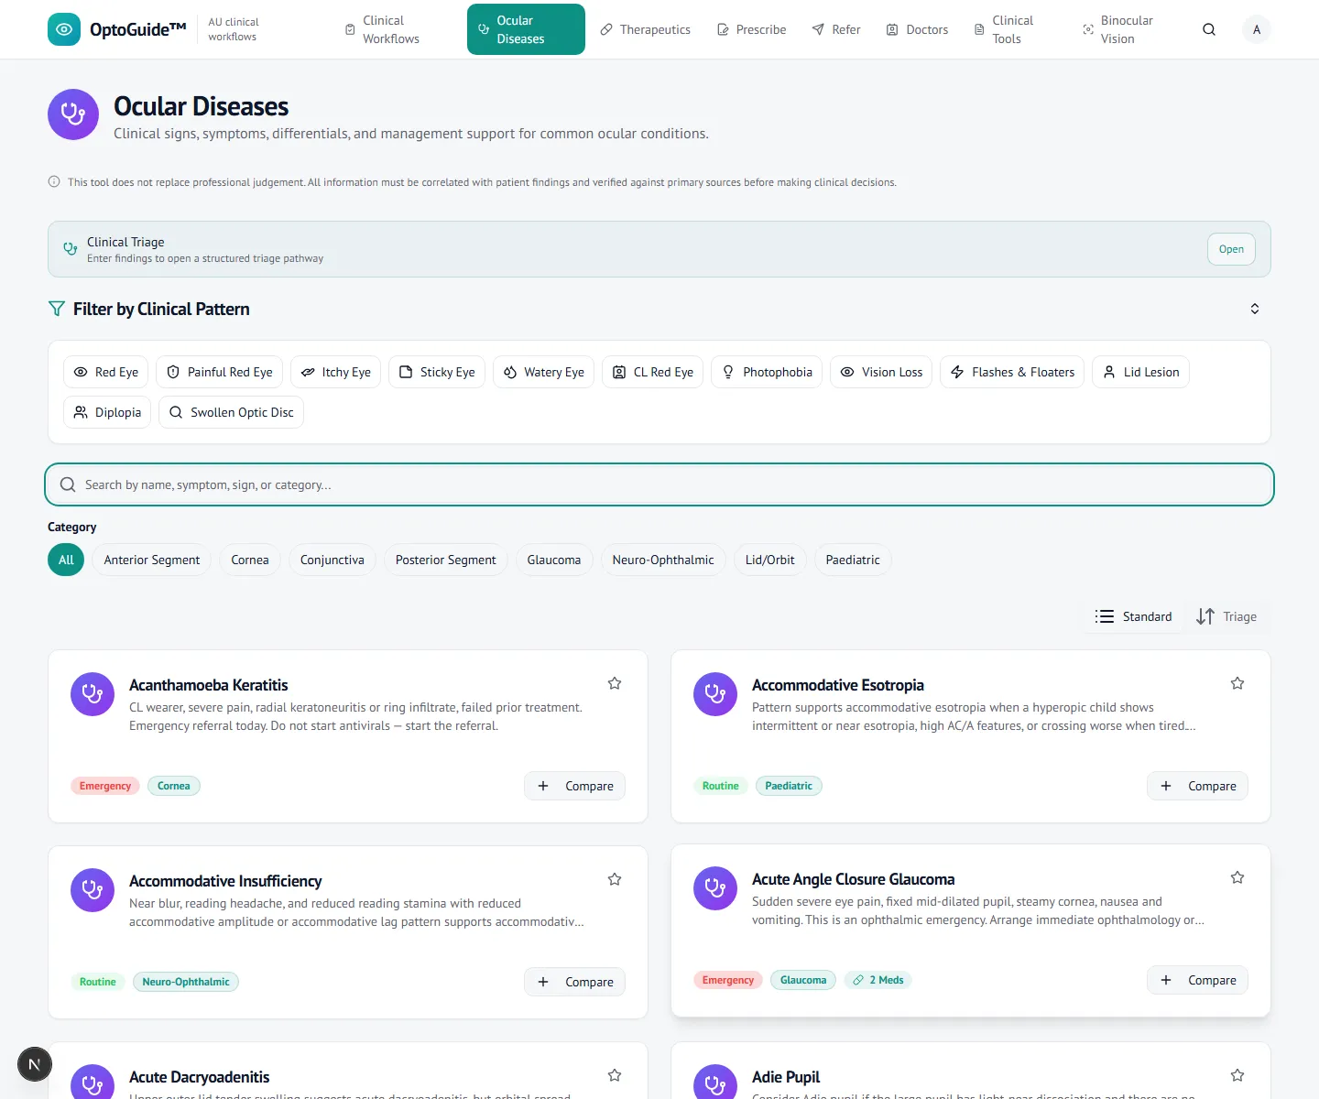Screen dimensions: 1319x1099
Task: Open the Adie Pupil card title
Action: coord(786,1077)
